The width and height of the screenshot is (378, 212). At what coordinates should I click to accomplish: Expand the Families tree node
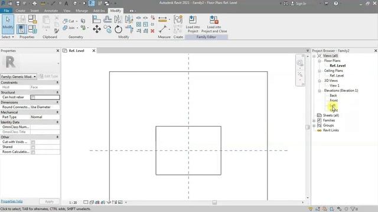pos(314,120)
